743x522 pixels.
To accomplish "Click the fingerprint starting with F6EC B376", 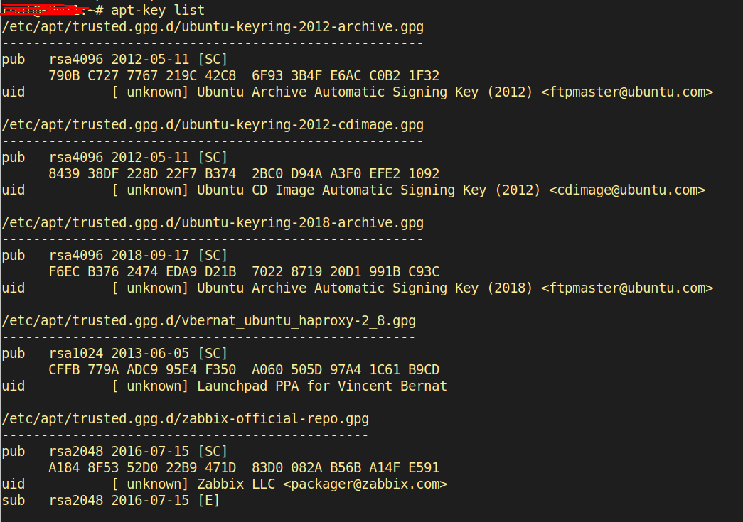I will (244, 271).
